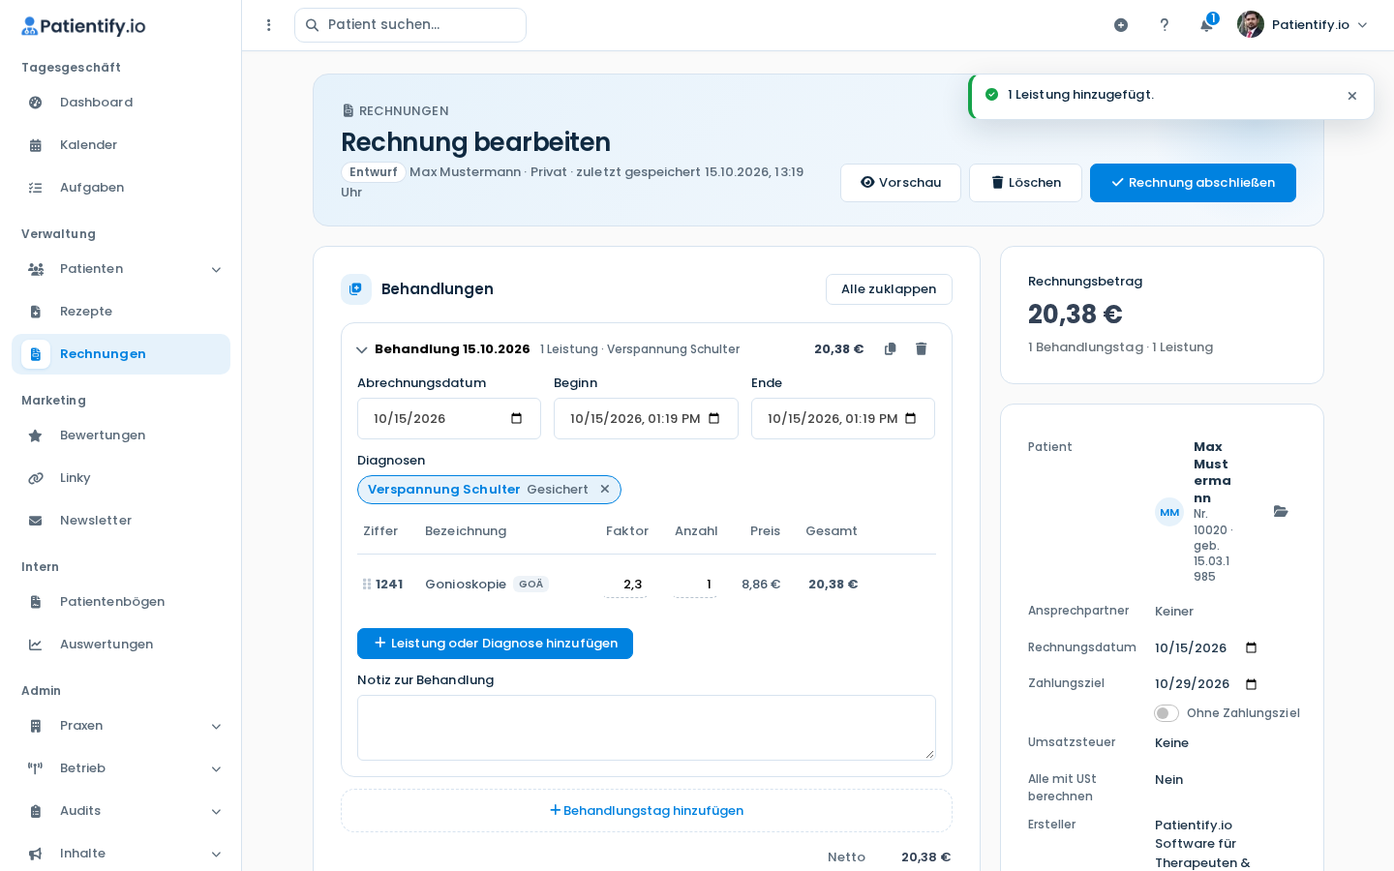Open calendar picker of Rechnungsdatum
This screenshot has height=871, width=1394.
pyautogui.click(x=1252, y=648)
